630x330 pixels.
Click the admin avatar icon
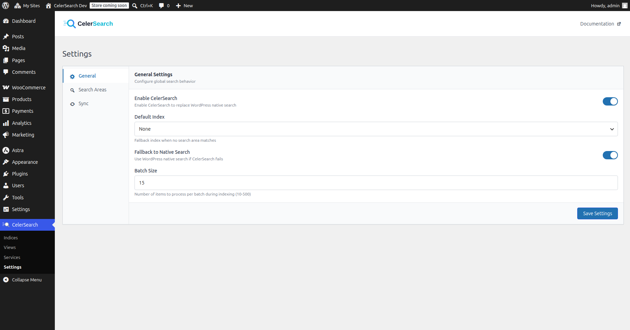625,6
